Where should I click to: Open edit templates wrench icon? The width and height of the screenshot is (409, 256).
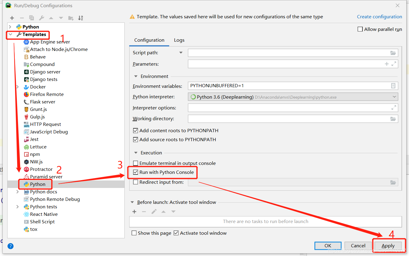42,18
